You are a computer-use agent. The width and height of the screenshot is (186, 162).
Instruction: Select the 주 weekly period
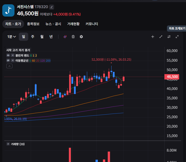point(33,37)
